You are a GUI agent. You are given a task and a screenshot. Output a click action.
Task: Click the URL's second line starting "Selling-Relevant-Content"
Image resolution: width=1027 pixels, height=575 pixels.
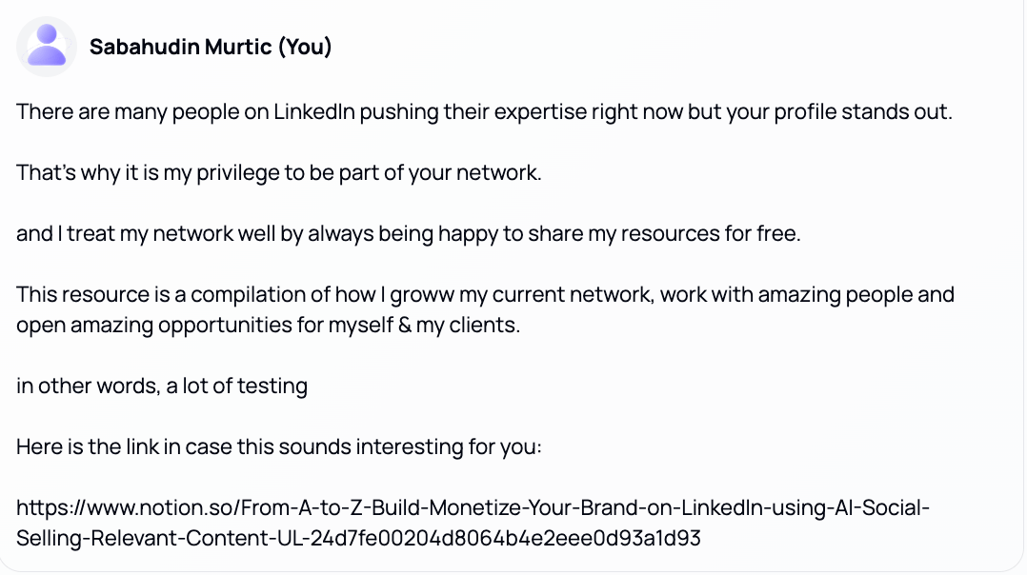click(x=358, y=538)
